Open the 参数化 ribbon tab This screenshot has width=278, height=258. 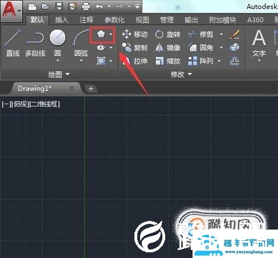pyautogui.click(x=115, y=20)
